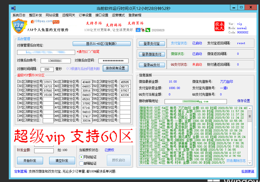Image resolution: width=260 pixels, height=182 pixels.
Task: Click the 授权启动 button
Action: [119, 160]
